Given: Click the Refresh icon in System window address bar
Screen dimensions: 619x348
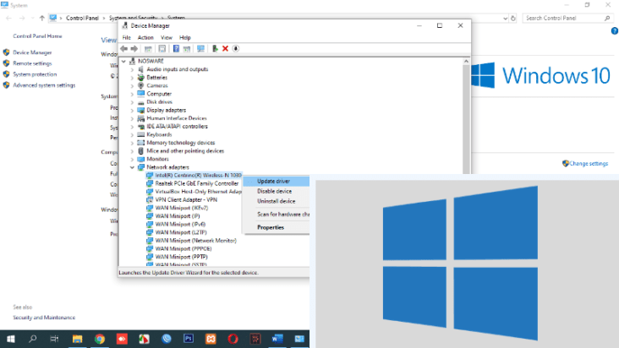Looking at the screenshot, I should [x=513, y=18].
